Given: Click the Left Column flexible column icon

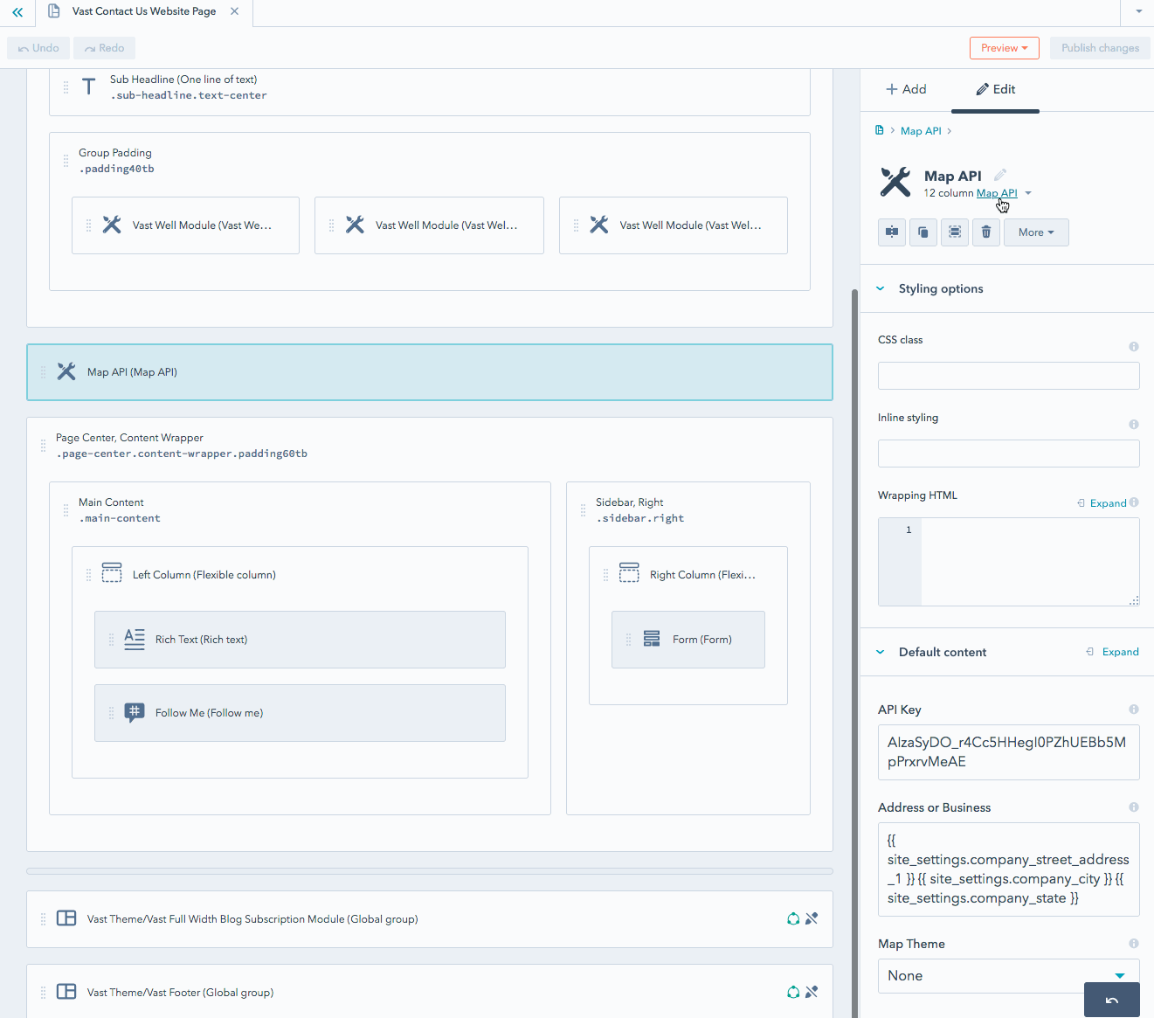Looking at the screenshot, I should coord(112,573).
